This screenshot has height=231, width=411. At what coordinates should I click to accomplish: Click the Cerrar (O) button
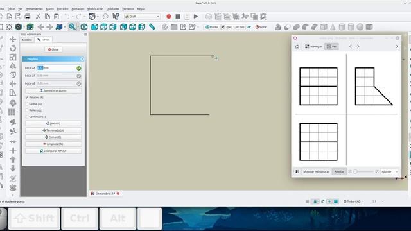[53, 137]
